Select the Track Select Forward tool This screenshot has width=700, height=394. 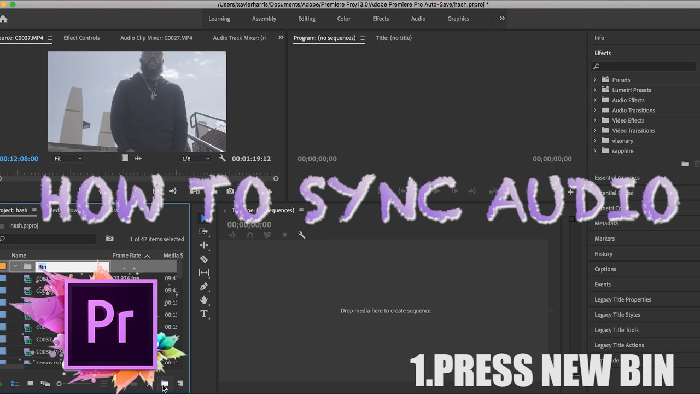(x=204, y=231)
